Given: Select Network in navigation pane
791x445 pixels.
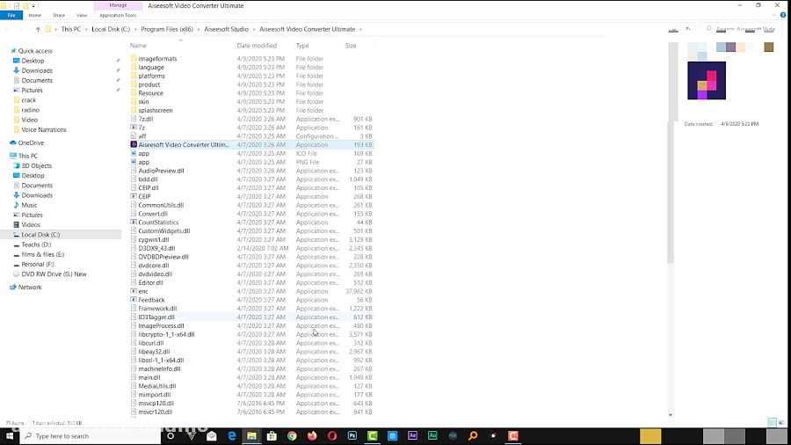Looking at the screenshot, I should point(30,287).
